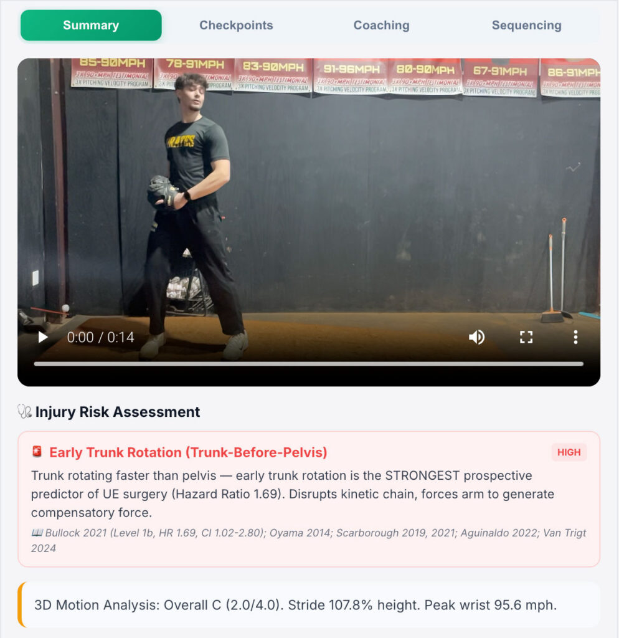This screenshot has height=638, width=619.
Task: Click the pitcher in the video frame
Action: point(193,216)
